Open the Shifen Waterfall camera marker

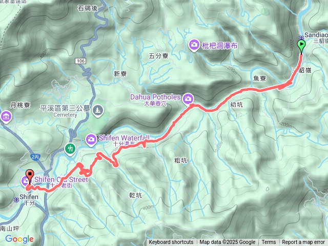tap(91, 140)
